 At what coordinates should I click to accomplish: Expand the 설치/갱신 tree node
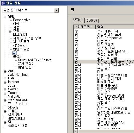click(5, 115)
